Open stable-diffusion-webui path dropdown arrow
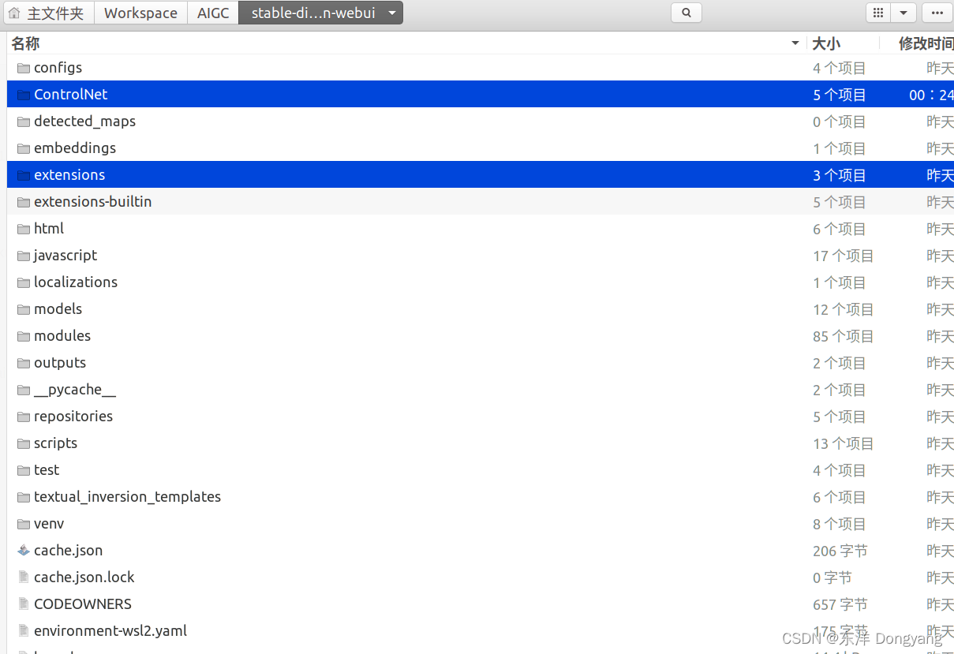Screen dimensions: 954x654 point(392,13)
